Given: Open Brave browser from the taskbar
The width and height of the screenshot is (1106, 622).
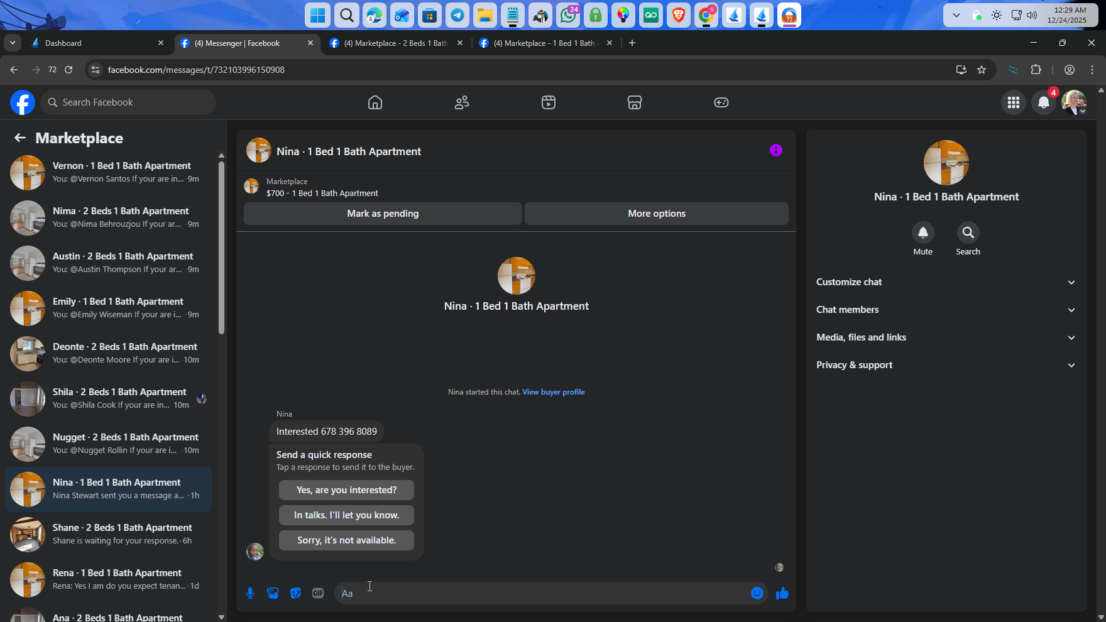Looking at the screenshot, I should 679,15.
